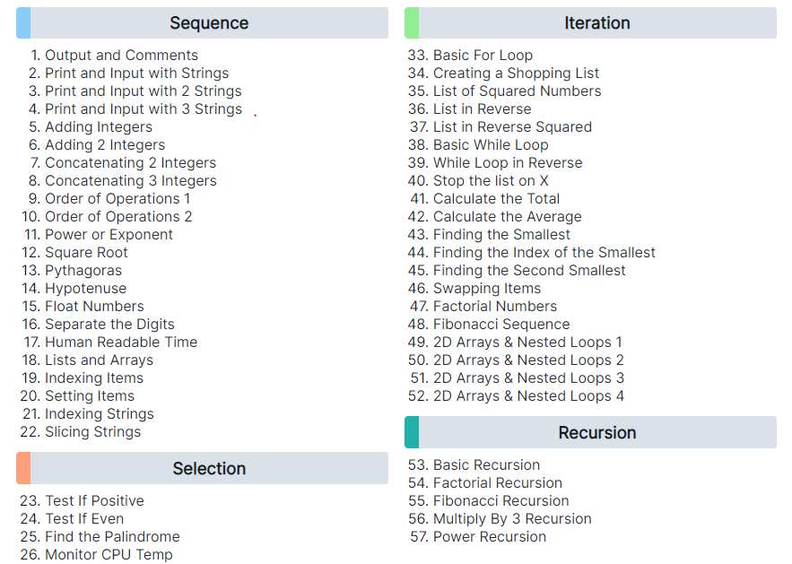Viewport: 792px width, 564px height.
Task: Open Stop the list on X
Action: [x=491, y=181]
